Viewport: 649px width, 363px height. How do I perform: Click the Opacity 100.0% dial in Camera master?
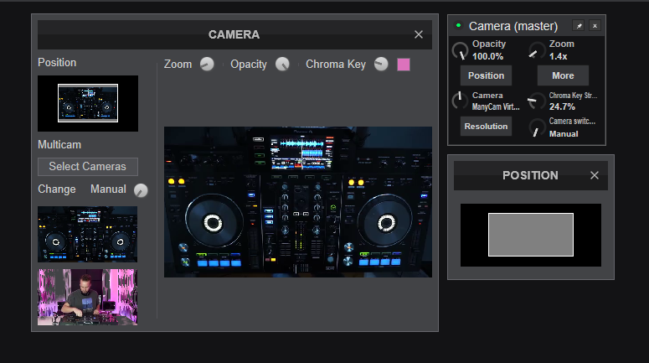point(460,51)
